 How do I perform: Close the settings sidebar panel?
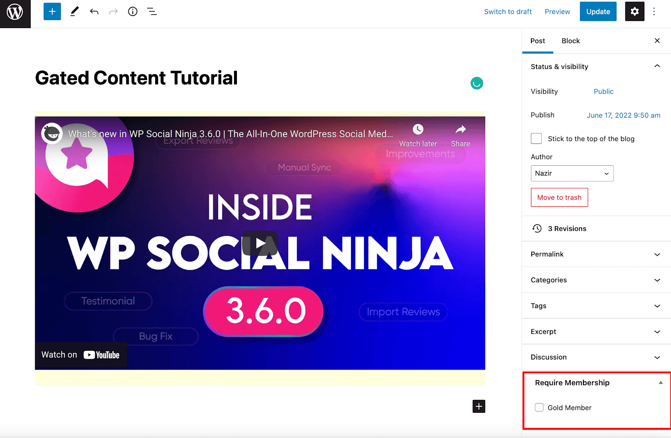[x=657, y=41]
